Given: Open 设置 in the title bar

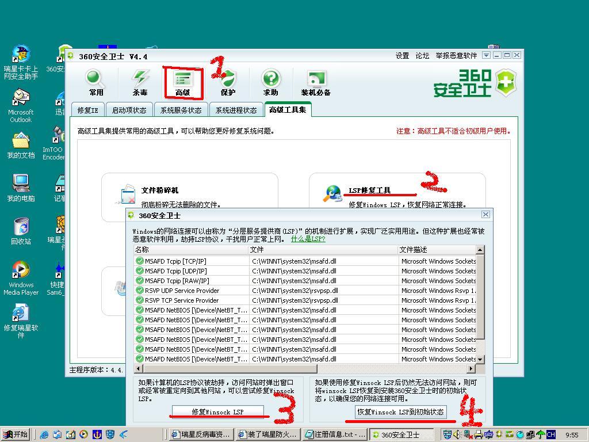Looking at the screenshot, I should [x=402, y=56].
